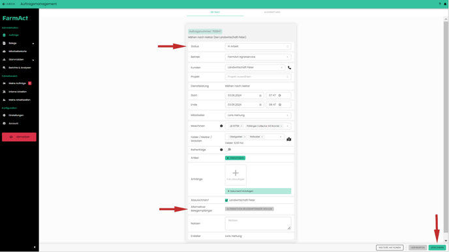This screenshot has width=449, height=252.
Task: Toggle the Reihenfolge switch
Action: 228,149
